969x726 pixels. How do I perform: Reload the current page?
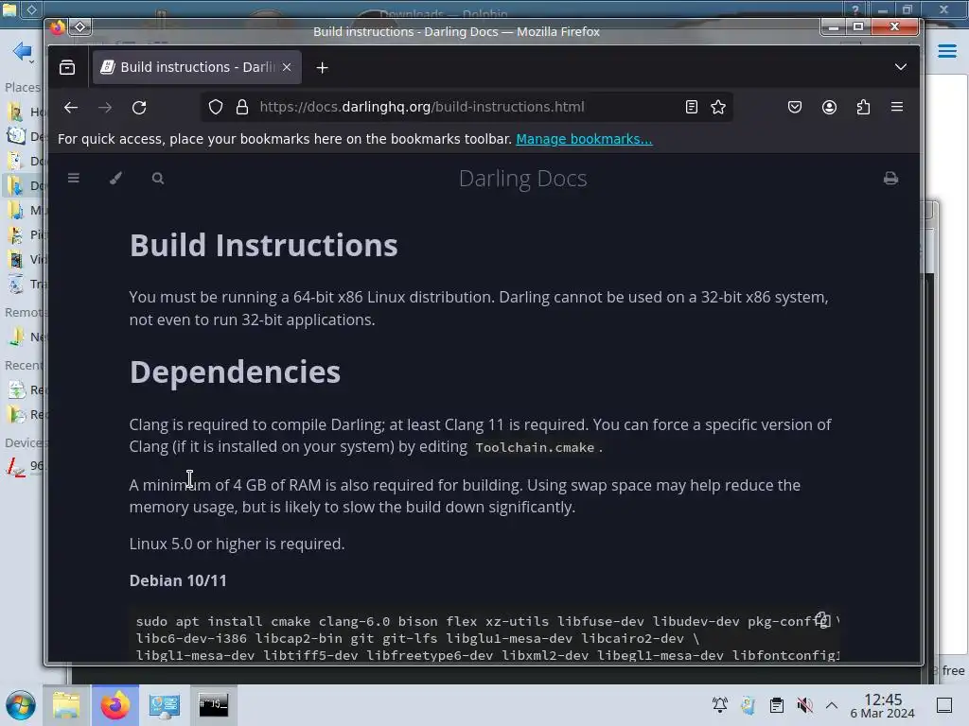point(139,108)
